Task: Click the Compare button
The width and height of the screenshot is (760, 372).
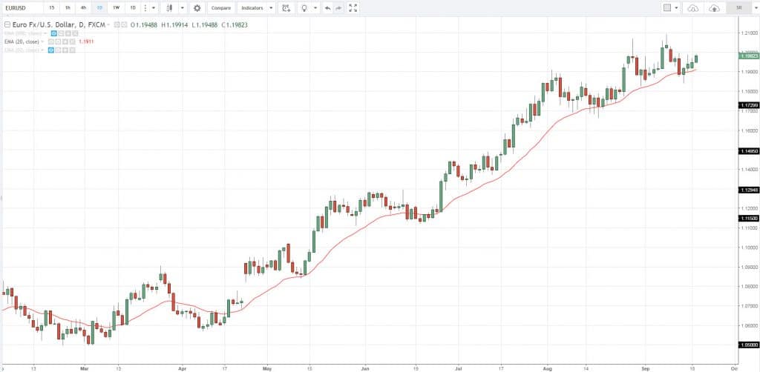Action: pyautogui.click(x=220, y=8)
